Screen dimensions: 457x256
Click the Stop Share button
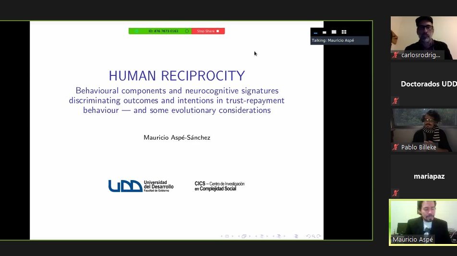tap(208, 31)
